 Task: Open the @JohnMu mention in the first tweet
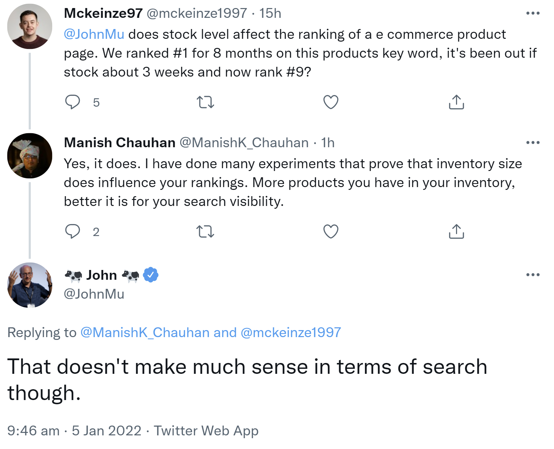click(93, 34)
